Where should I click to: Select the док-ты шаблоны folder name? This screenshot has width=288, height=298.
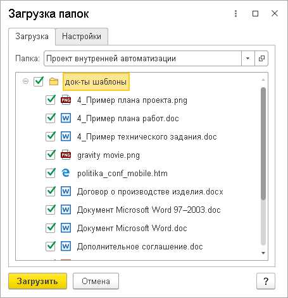(96, 81)
